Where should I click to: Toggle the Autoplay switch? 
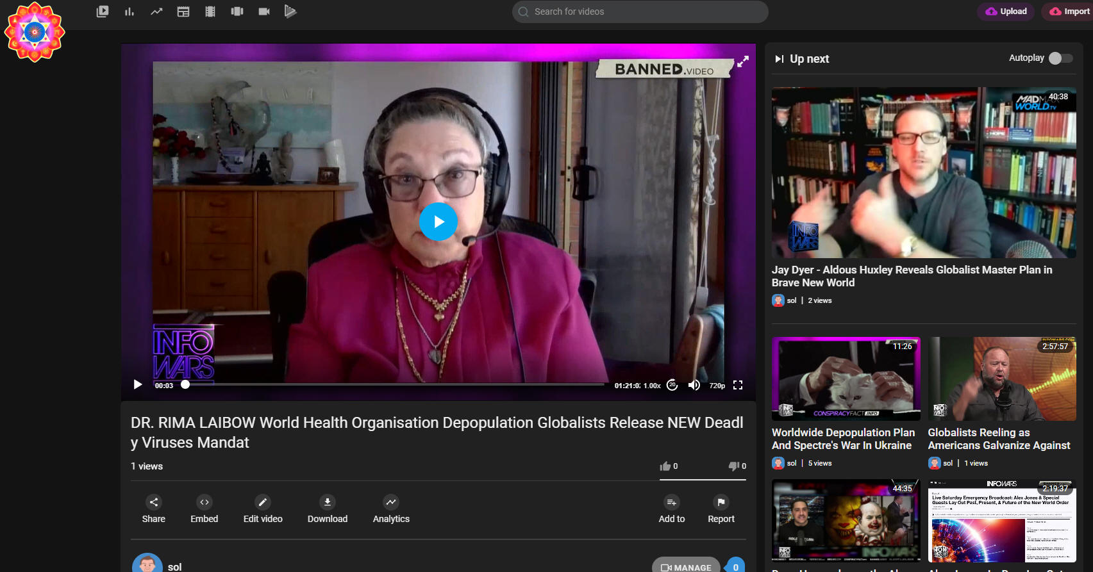(1060, 58)
